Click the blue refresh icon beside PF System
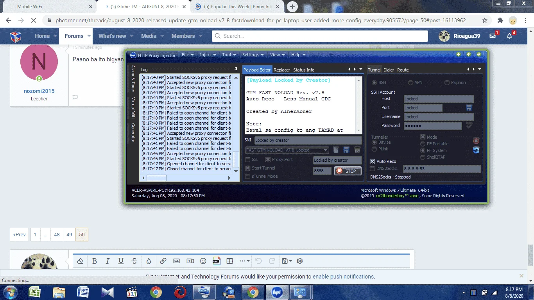The width and height of the screenshot is (534, 300). pyautogui.click(x=476, y=150)
